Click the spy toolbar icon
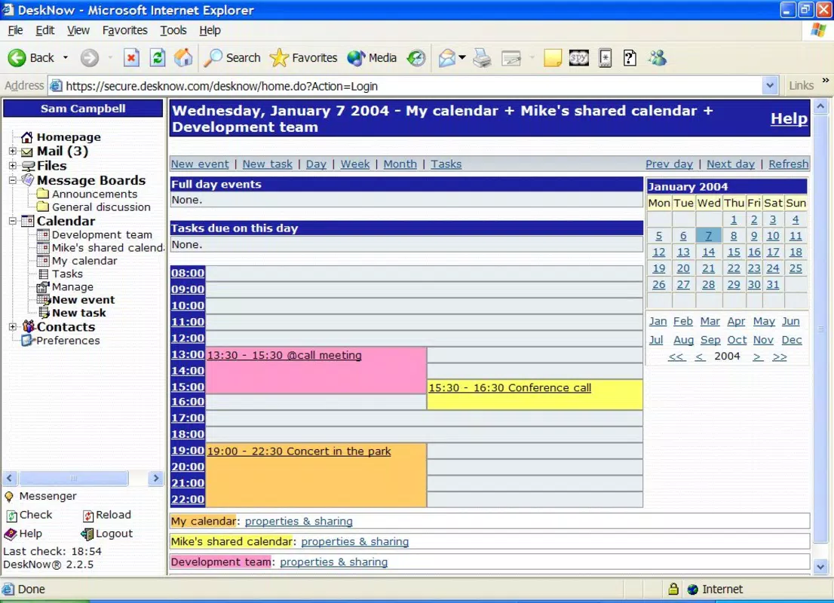The image size is (834, 603). 578,57
